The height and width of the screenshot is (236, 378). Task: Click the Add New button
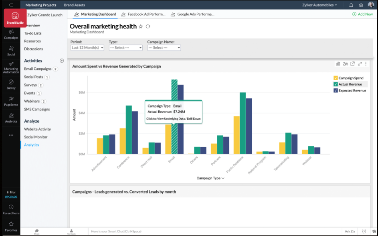363,14
